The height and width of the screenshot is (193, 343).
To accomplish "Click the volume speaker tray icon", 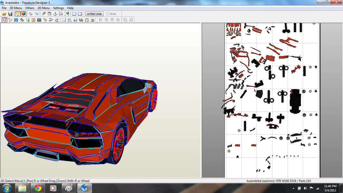I will point(305,188).
